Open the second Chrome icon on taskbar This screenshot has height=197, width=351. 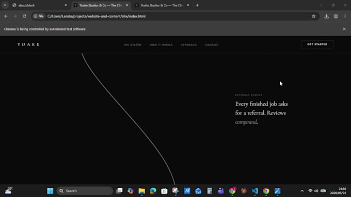point(266,191)
